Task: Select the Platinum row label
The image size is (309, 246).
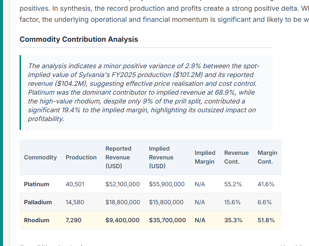Action: coord(36,184)
